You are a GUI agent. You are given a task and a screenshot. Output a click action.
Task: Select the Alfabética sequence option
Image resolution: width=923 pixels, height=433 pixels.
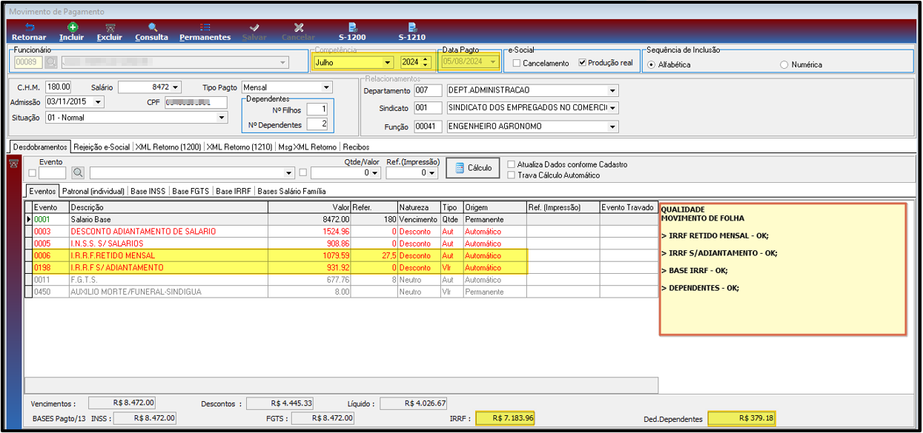tap(652, 64)
